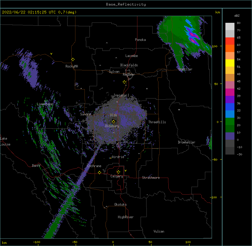Click the yellow V marker northwest of RockyMH
252x246 pixels.
click(x=51, y=54)
